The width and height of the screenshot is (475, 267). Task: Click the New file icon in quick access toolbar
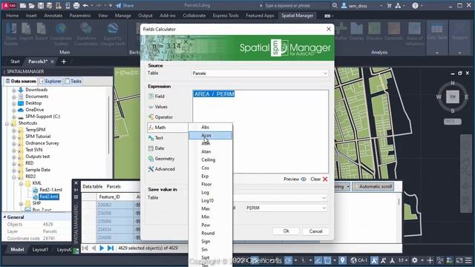tap(23, 5)
